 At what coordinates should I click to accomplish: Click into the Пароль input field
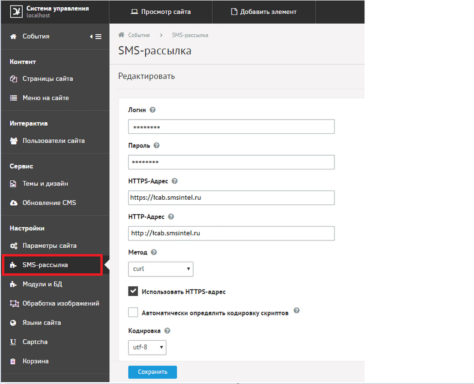(x=231, y=162)
